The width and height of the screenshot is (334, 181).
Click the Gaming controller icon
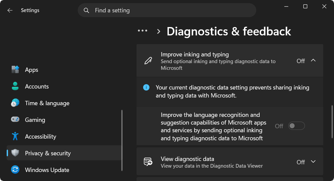pos(15,120)
